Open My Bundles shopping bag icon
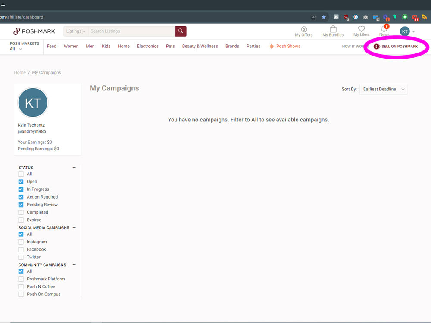This screenshot has width=431, height=323. (x=333, y=31)
